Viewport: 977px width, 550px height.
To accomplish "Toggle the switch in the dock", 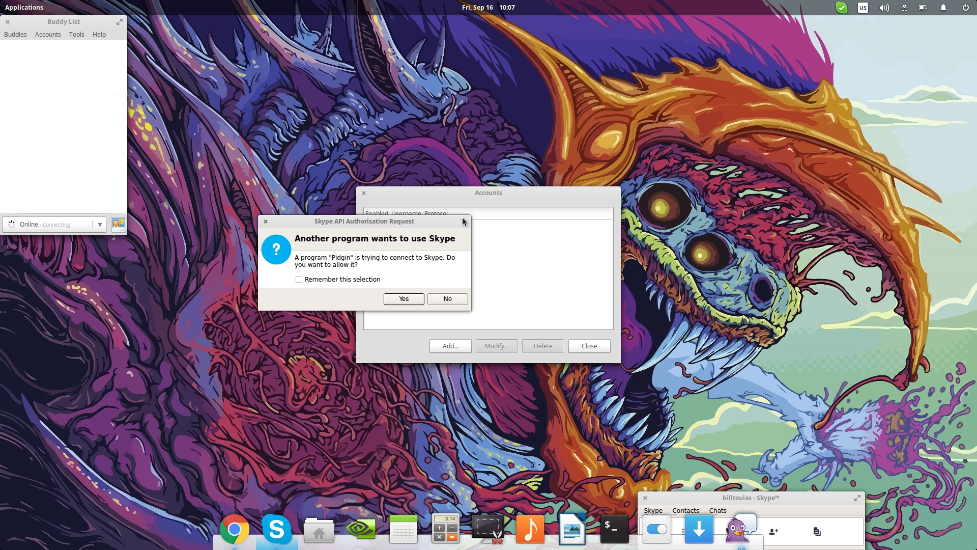I will pos(656,530).
